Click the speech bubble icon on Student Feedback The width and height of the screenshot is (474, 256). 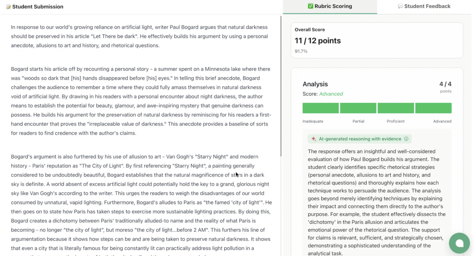(400, 6)
